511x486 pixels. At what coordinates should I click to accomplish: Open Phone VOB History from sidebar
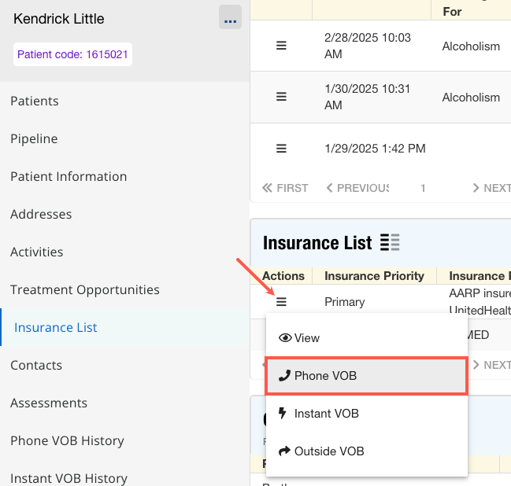67,440
